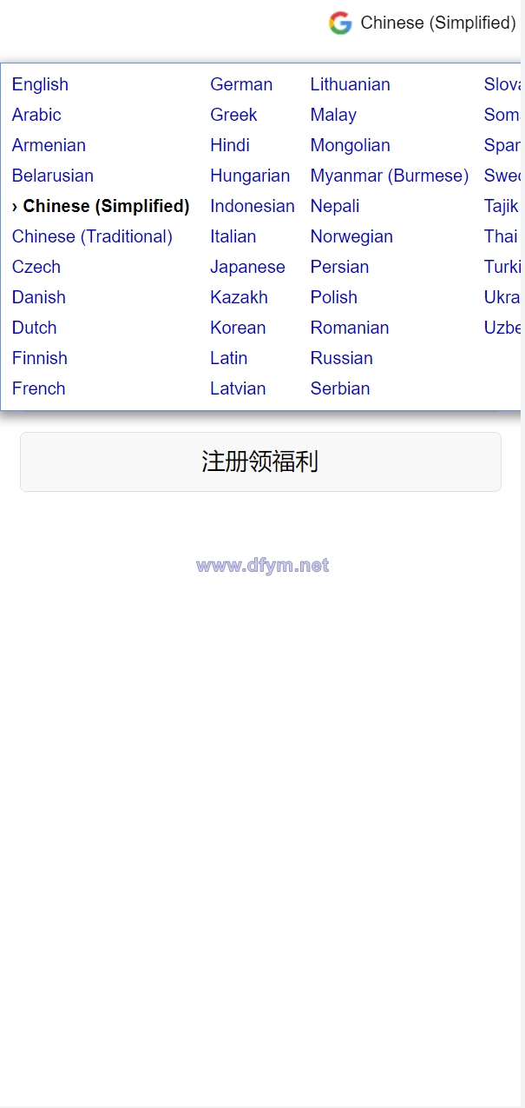
Task: Choose Czech language
Action: coord(36,267)
